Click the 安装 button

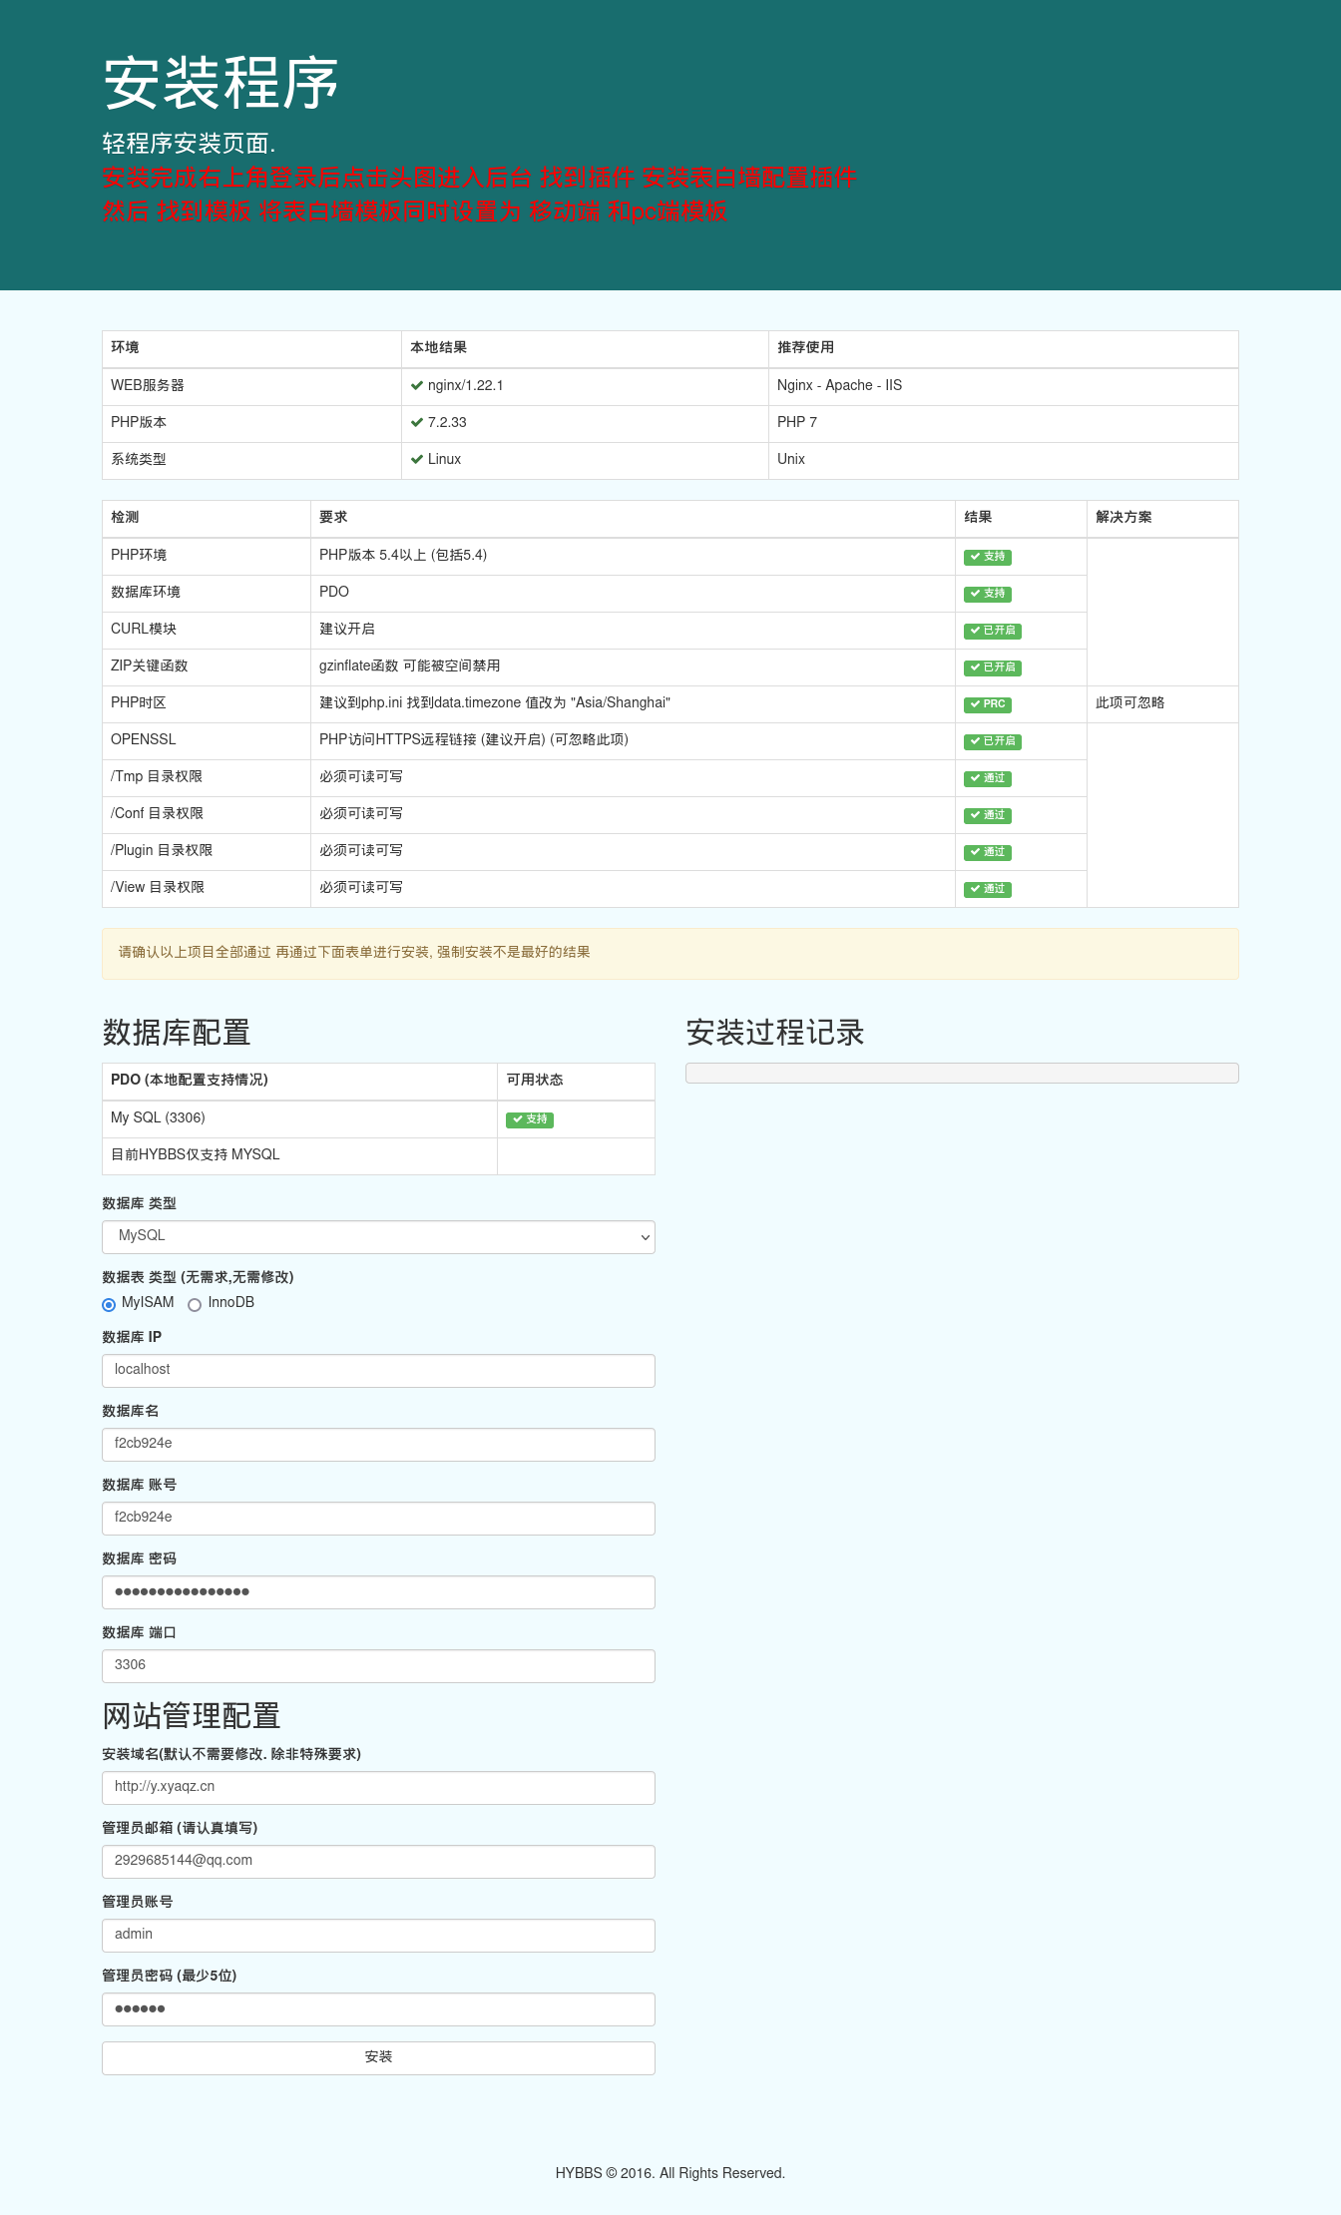[378, 2058]
